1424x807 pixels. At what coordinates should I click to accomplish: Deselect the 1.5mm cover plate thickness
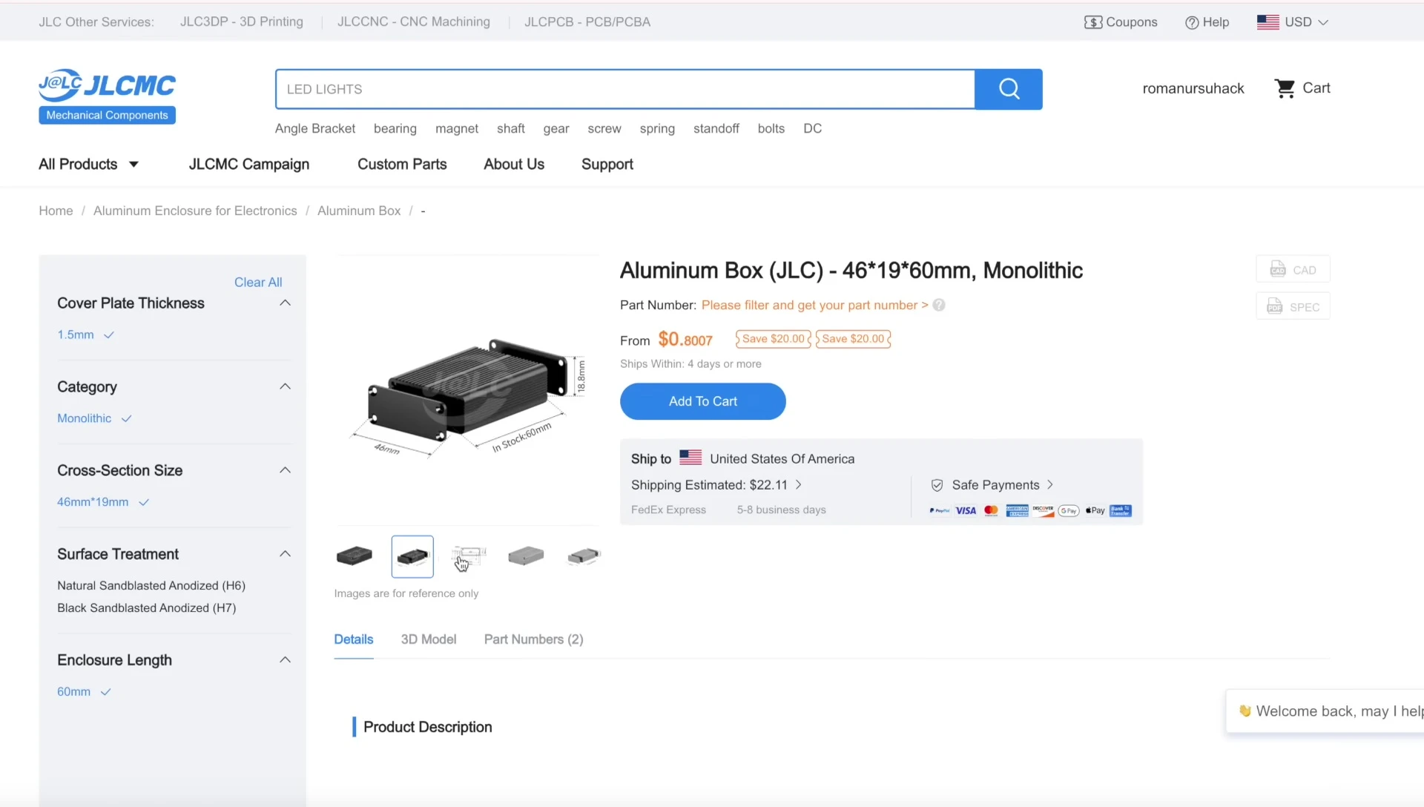[x=85, y=335]
